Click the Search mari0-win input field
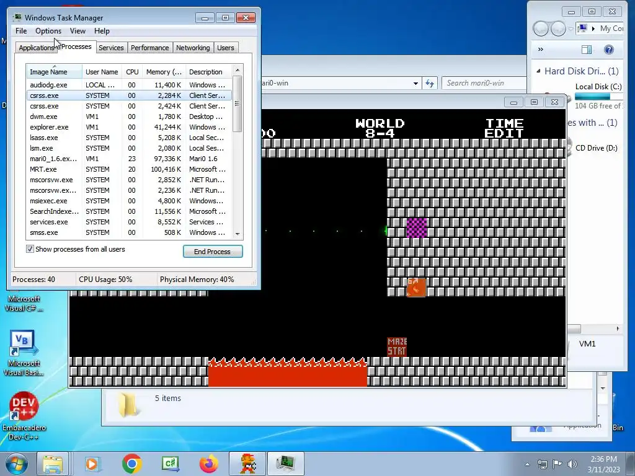 point(484,84)
